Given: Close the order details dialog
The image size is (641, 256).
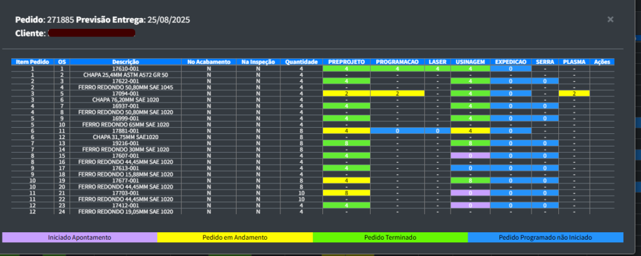Looking at the screenshot, I should pos(610,19).
